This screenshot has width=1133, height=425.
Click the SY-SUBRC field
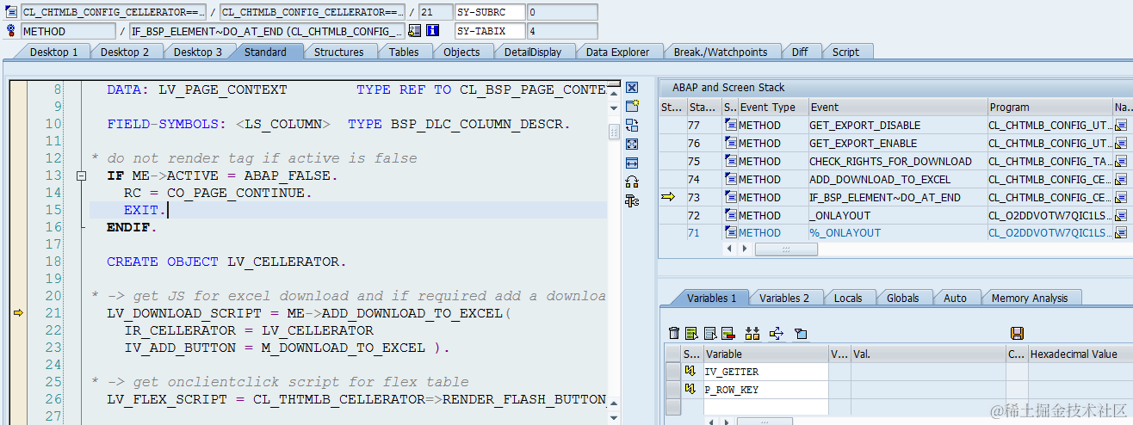(489, 12)
